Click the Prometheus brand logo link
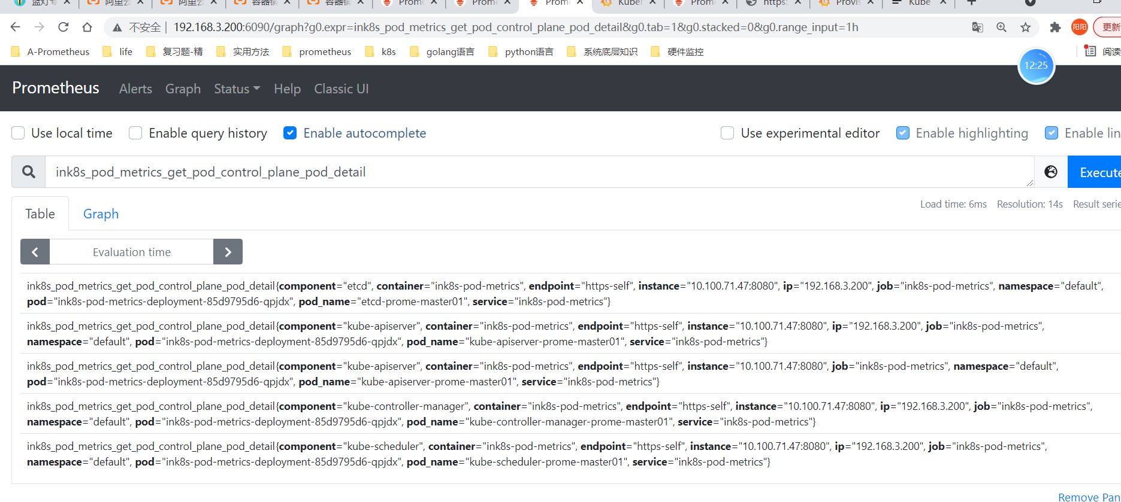Viewport: 1121px width, 502px height. [x=56, y=88]
